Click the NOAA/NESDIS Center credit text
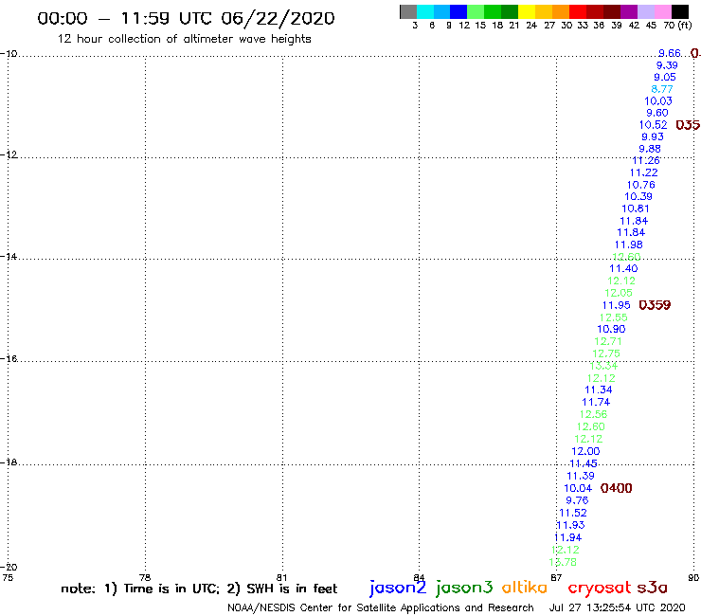The image size is (701, 616). pyautogui.click(x=381, y=607)
